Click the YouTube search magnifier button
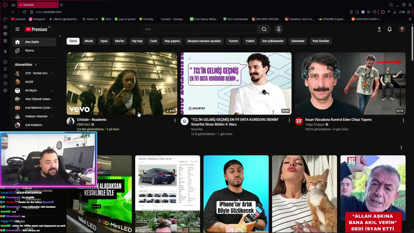This screenshot has height=233, width=414. pyautogui.click(x=264, y=29)
